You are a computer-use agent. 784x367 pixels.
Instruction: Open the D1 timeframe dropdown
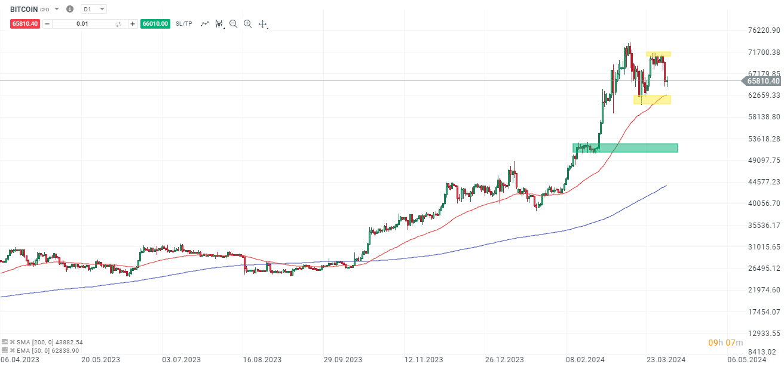click(x=102, y=9)
